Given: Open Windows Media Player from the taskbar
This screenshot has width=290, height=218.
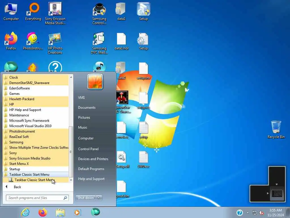Looking at the screenshot, I should [77, 212].
